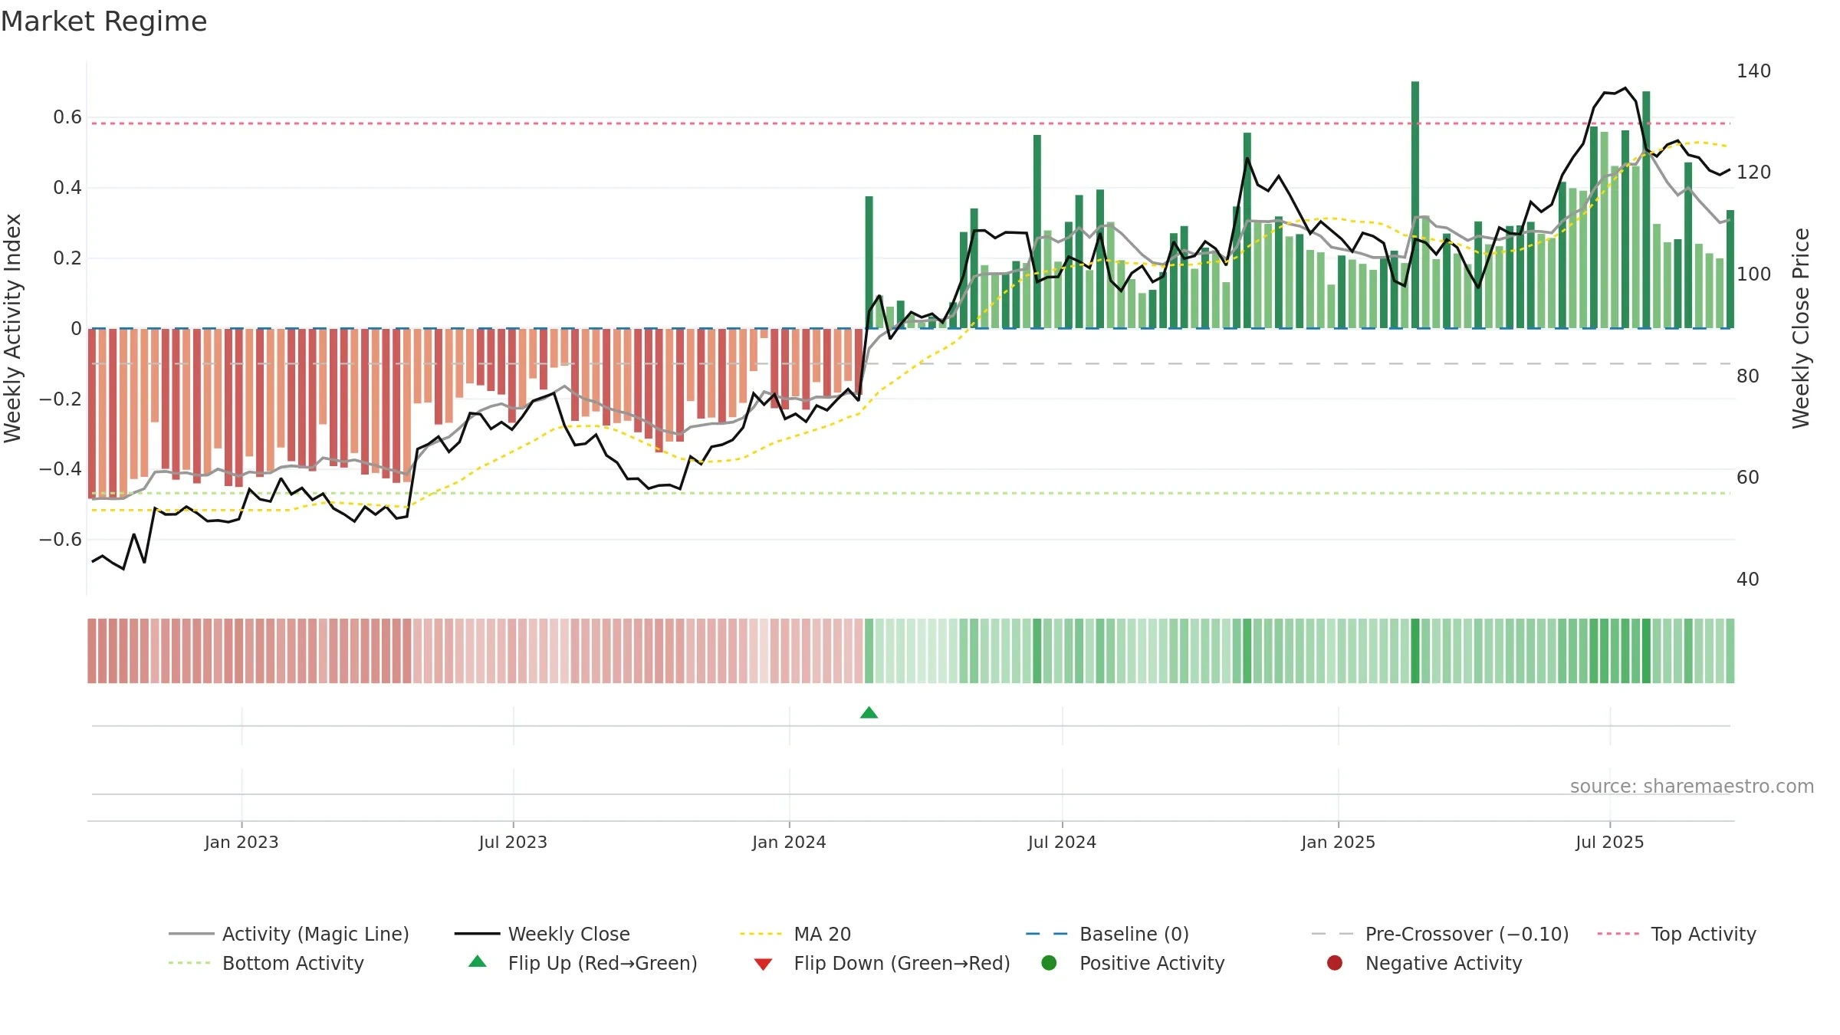
Task: Toggle the MA 20 legend entry
Action: [x=795, y=934]
